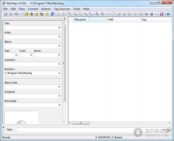The height and width of the screenshot is (141, 174).
Task: Click the Auto-numbering wizard icon
Action: (135, 14)
